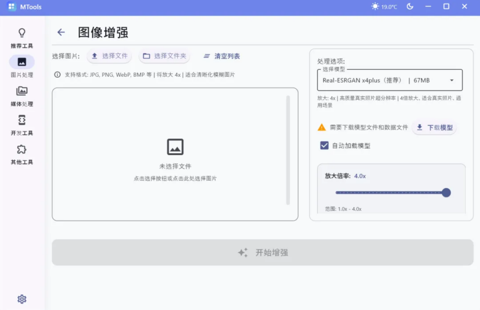Image resolution: width=480 pixels, height=310 pixels.
Task: Open the 选择模型 dropdown Real-ESRGAN x4plus
Action: tap(390, 80)
